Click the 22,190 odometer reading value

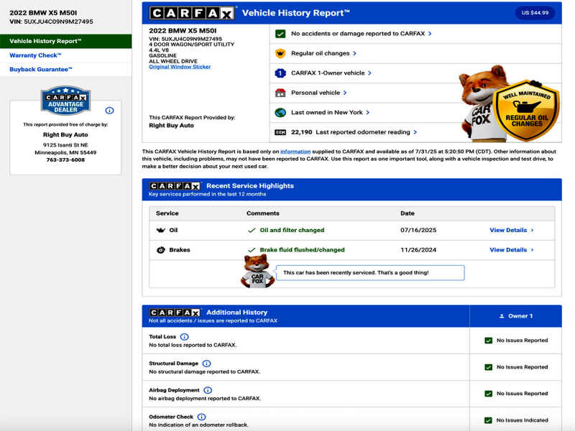[301, 132]
